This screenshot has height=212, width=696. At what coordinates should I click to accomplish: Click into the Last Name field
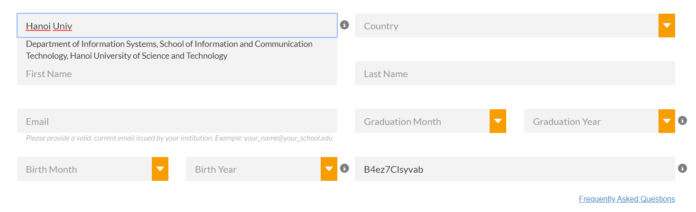[x=514, y=74]
